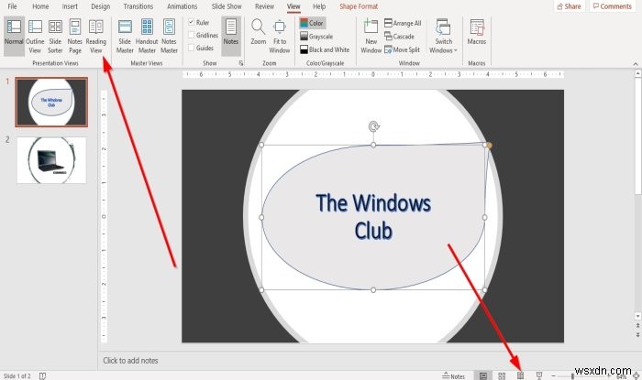Collapse the ribbon with the chevron

pos(636,64)
